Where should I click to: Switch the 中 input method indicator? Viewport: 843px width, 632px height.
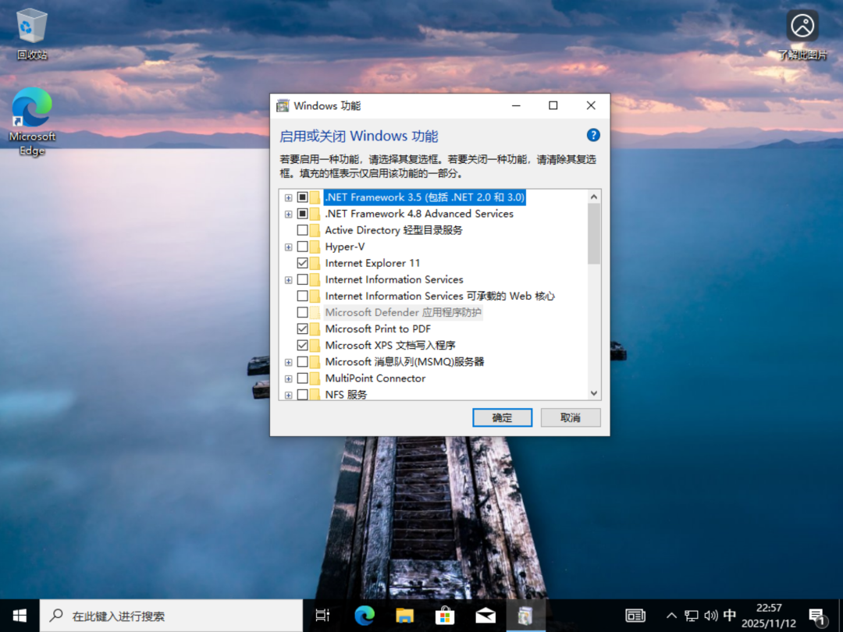[730, 615]
